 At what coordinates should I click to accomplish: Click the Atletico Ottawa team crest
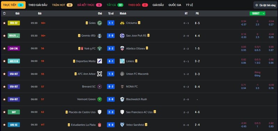(122, 48)
